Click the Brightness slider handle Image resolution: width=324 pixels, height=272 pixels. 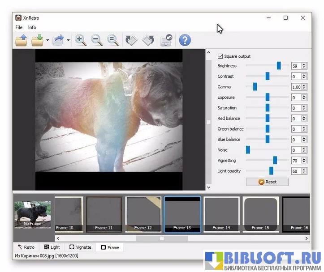[x=279, y=66]
